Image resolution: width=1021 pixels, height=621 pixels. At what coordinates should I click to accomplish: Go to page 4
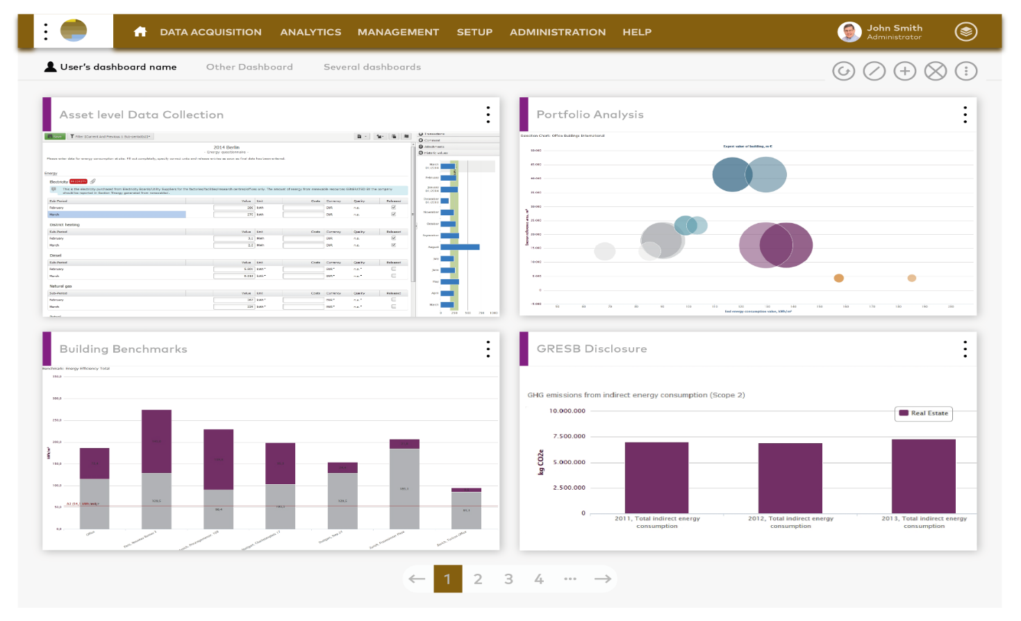coord(539,579)
